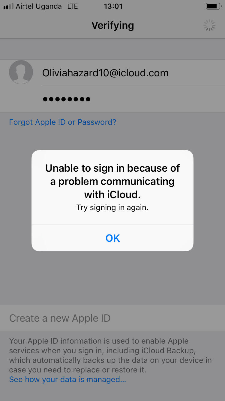Tap the battery icon in status bar
The image size is (225, 401).
[214, 6]
